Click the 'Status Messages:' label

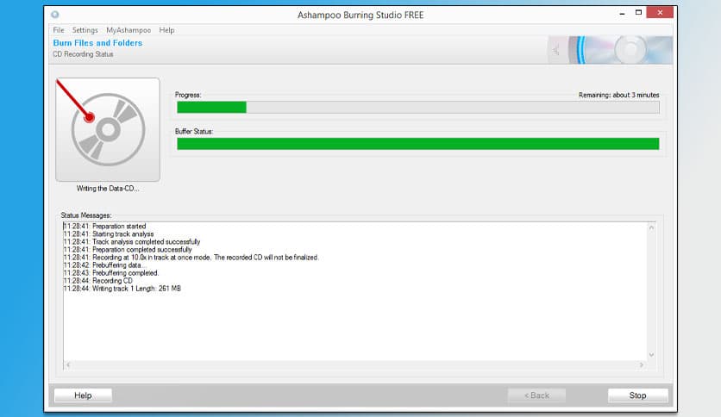[x=86, y=215]
